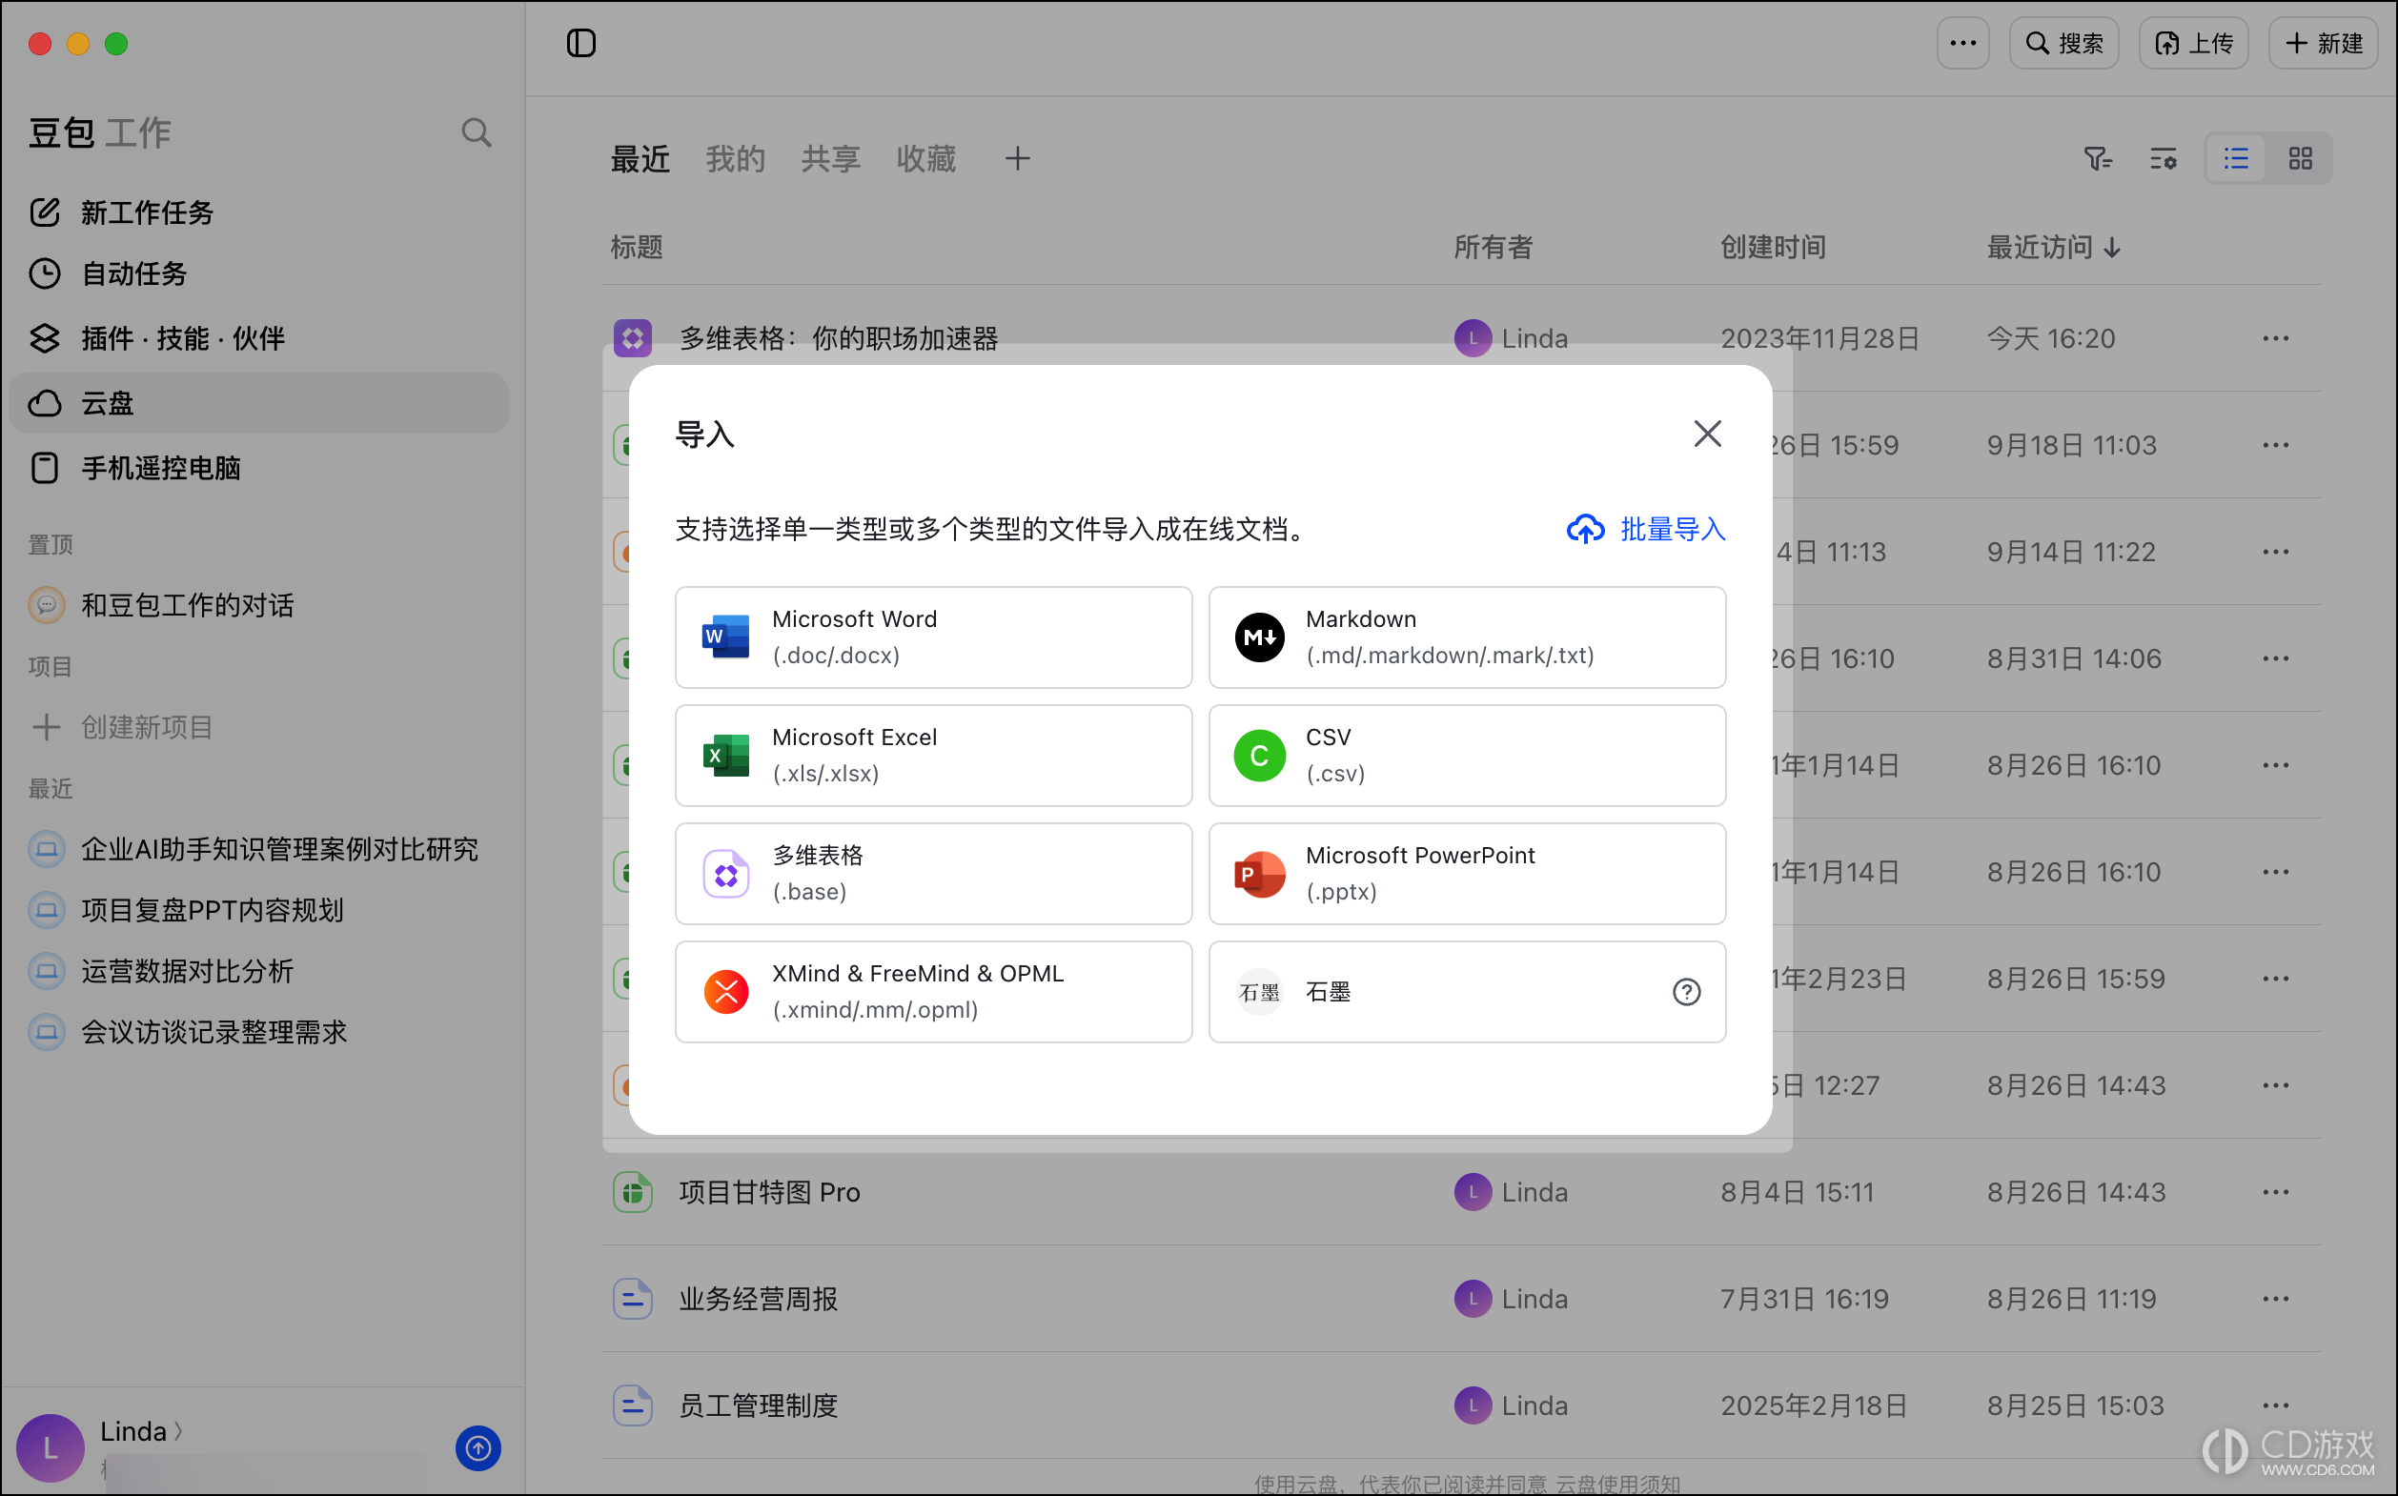Open 业务经营周报 document

[758, 1299]
